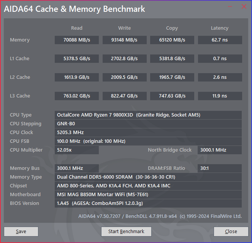Minimize the AIDA64 benchmark window

230,6
